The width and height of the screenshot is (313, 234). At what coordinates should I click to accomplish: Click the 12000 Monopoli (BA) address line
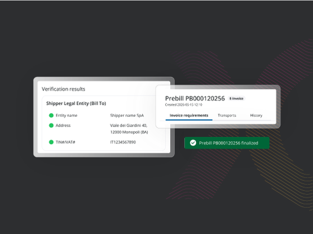[x=129, y=132]
